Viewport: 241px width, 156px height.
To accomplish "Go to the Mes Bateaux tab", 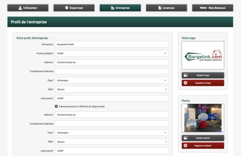I will tap(212, 8).
